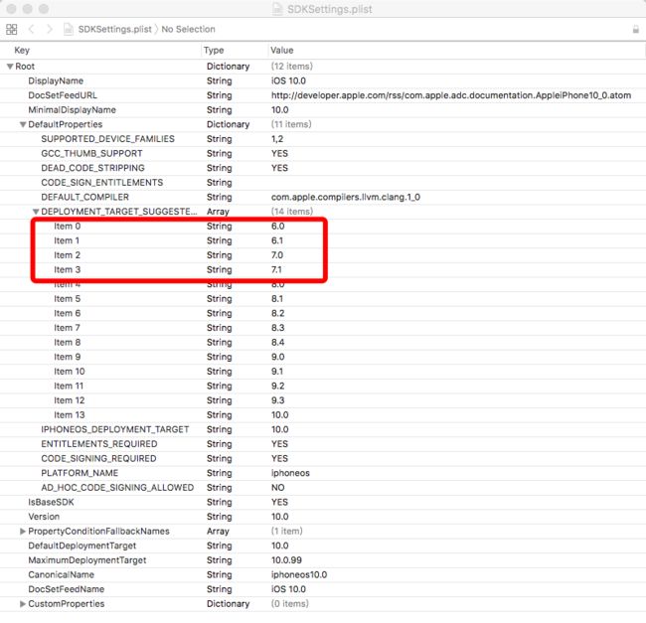Select the DocSetFeedURL key

(63, 95)
